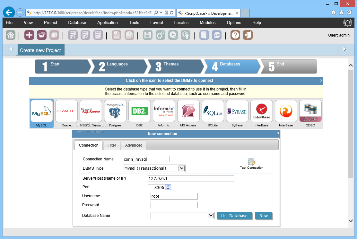Open the View menu
This screenshot has height=239, width=357.
28,22
